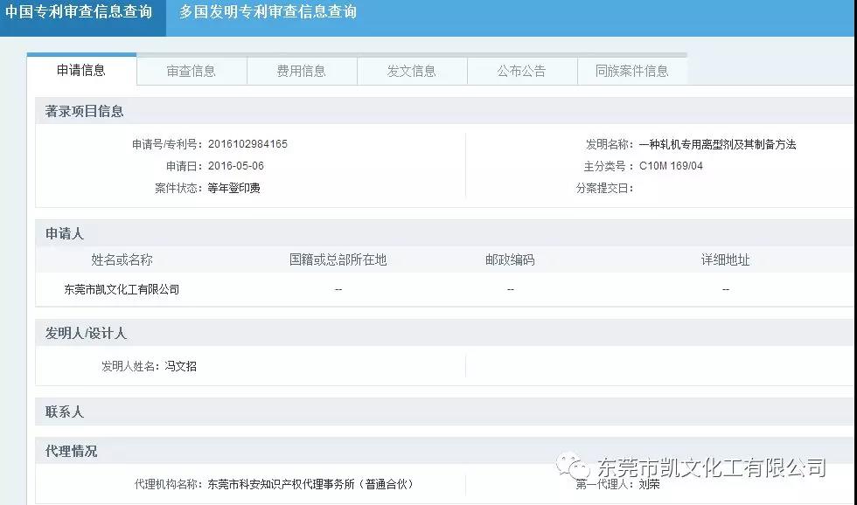Click the 详细地址 column header
The image size is (857, 505).
coord(725,259)
